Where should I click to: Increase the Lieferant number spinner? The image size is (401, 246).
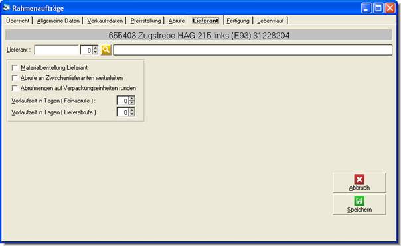(x=95, y=48)
